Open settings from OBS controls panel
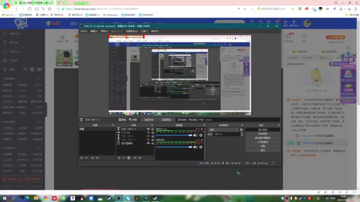Viewport: 360px width, 202px height. (x=263, y=146)
